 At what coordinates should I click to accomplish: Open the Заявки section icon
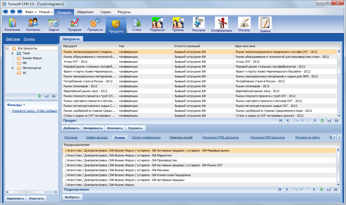pyautogui.click(x=265, y=25)
